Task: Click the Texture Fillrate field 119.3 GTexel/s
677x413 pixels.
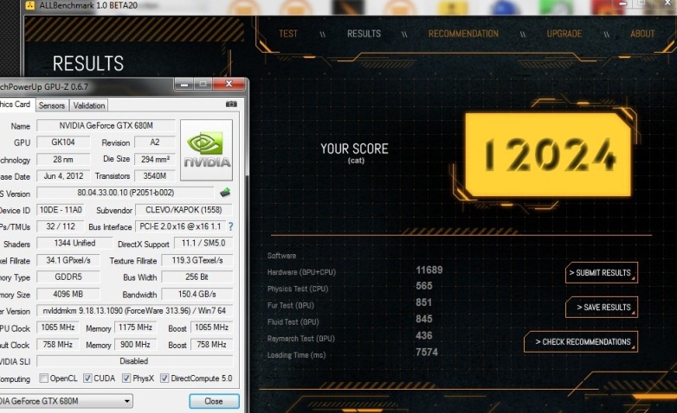Action: tap(197, 260)
